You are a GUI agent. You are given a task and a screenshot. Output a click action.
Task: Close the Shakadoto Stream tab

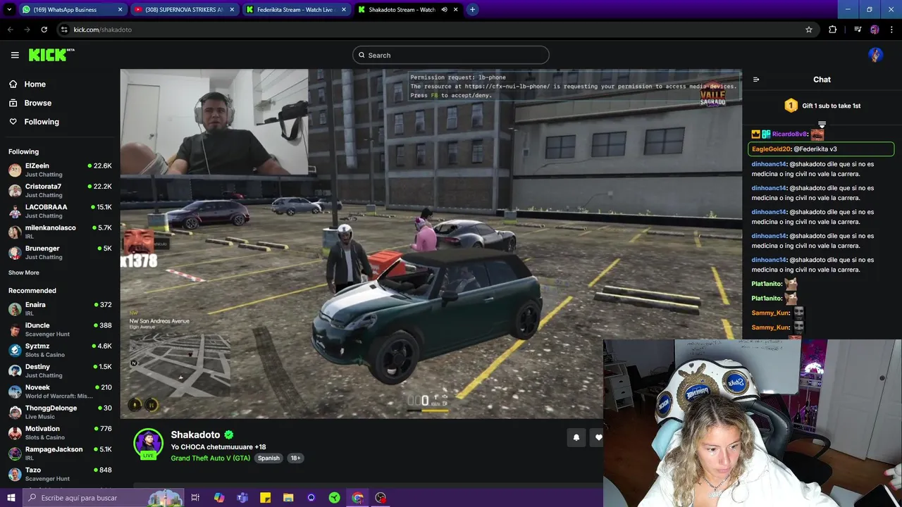click(x=457, y=10)
